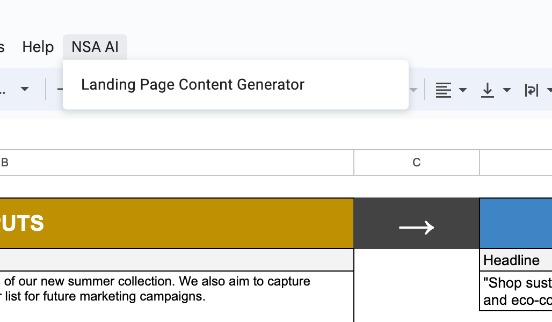The height and width of the screenshot is (322, 552).
Task: Open the Help menu
Action: pyautogui.click(x=38, y=47)
